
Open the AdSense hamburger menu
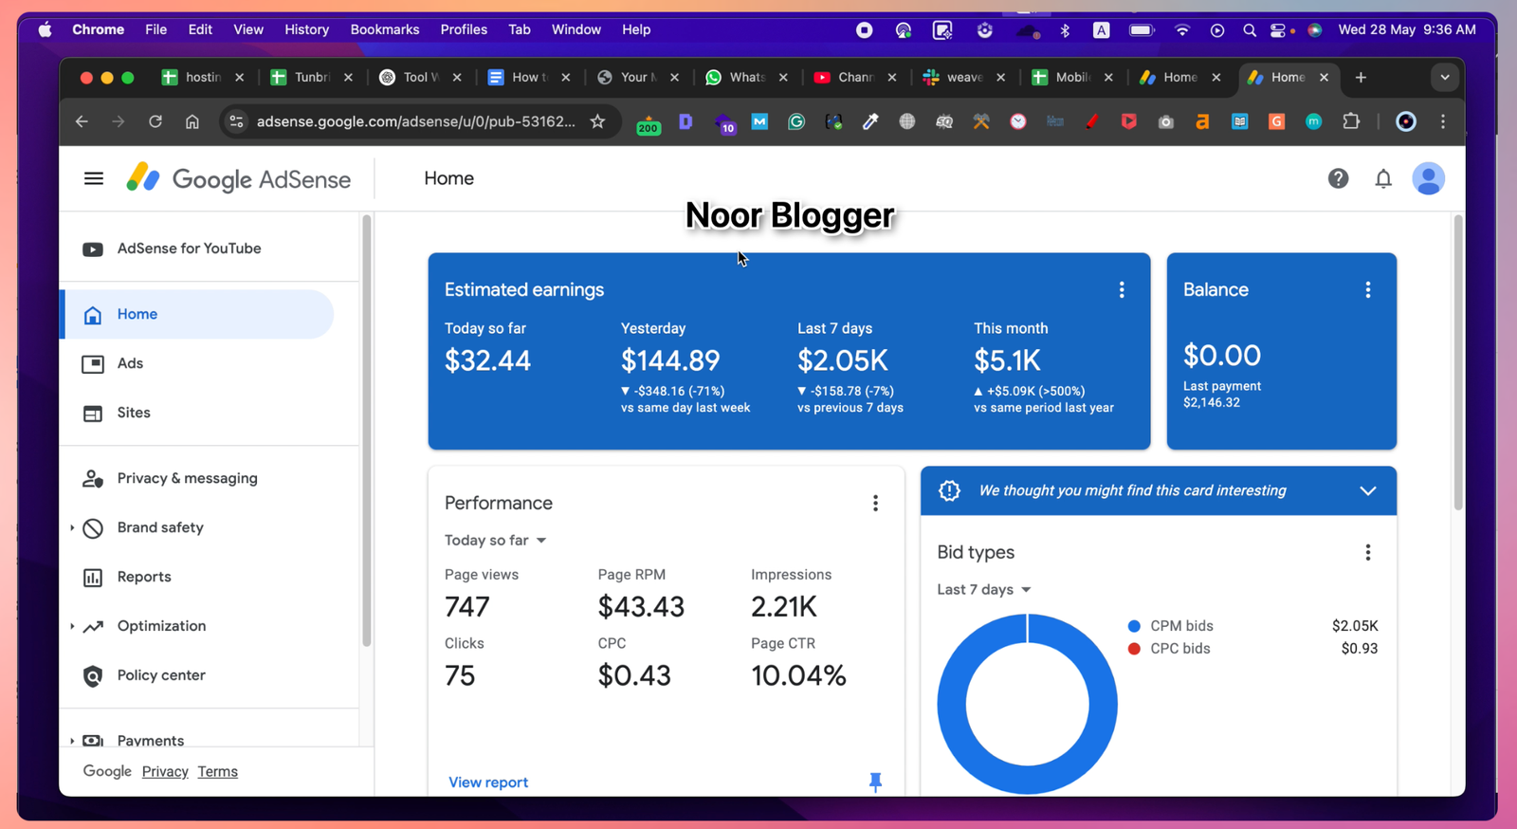pos(93,178)
